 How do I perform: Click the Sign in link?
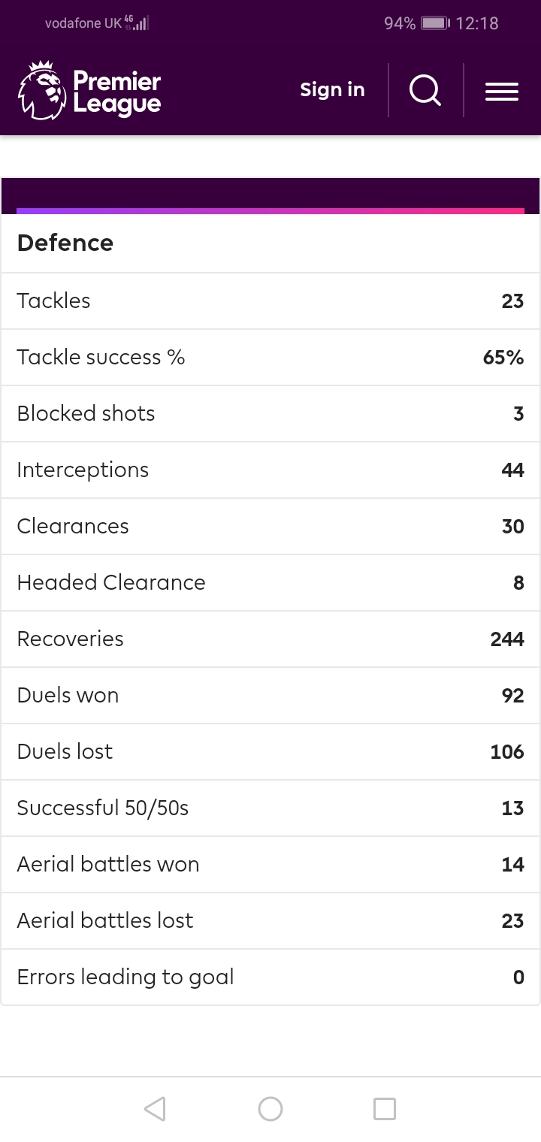332,89
